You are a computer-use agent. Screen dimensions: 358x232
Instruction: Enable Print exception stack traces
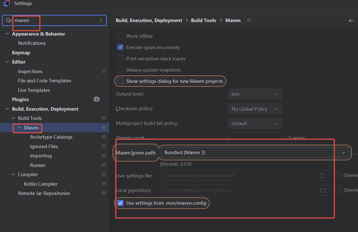tap(120, 59)
